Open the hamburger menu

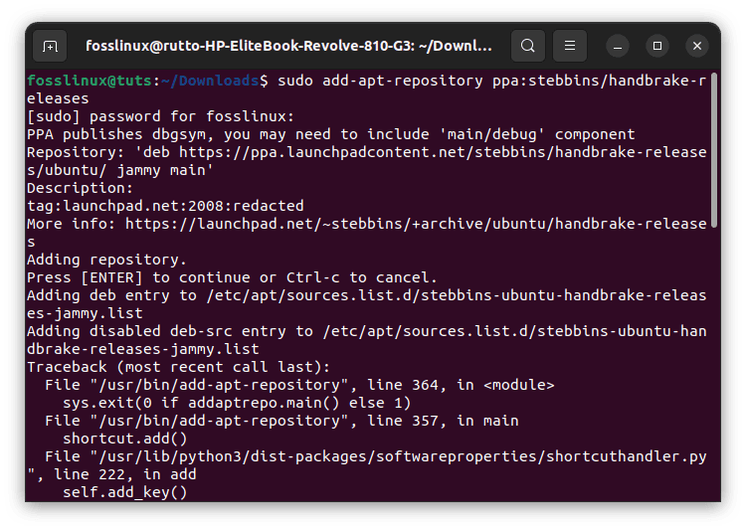[570, 46]
